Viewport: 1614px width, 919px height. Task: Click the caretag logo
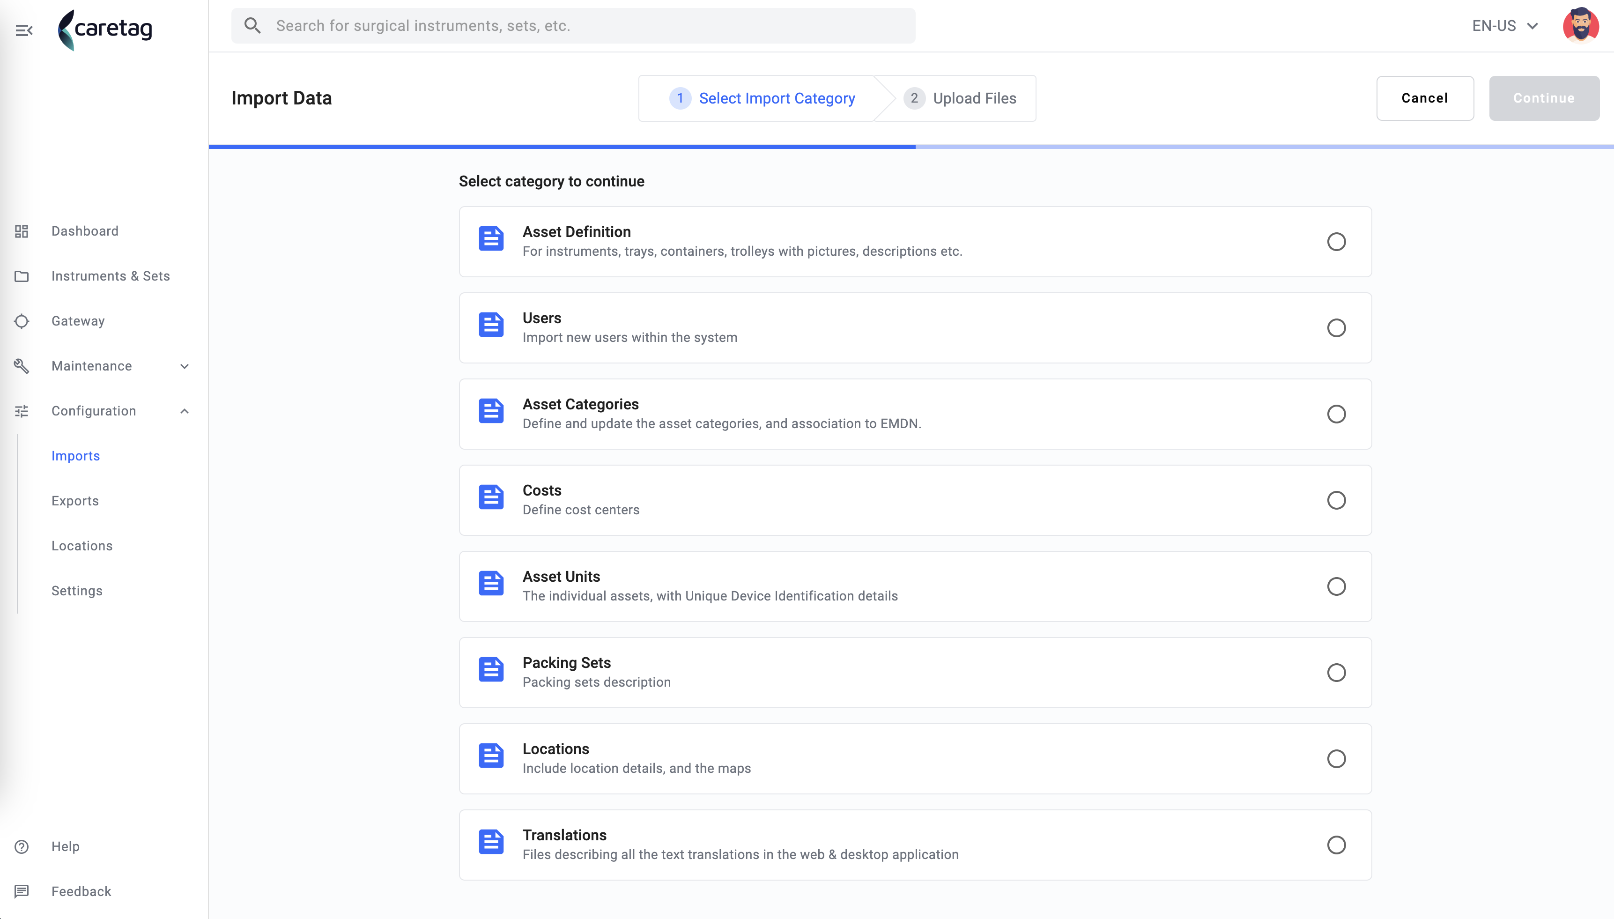coord(105,30)
